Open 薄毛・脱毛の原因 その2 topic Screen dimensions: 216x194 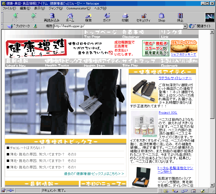[x=43, y=161]
